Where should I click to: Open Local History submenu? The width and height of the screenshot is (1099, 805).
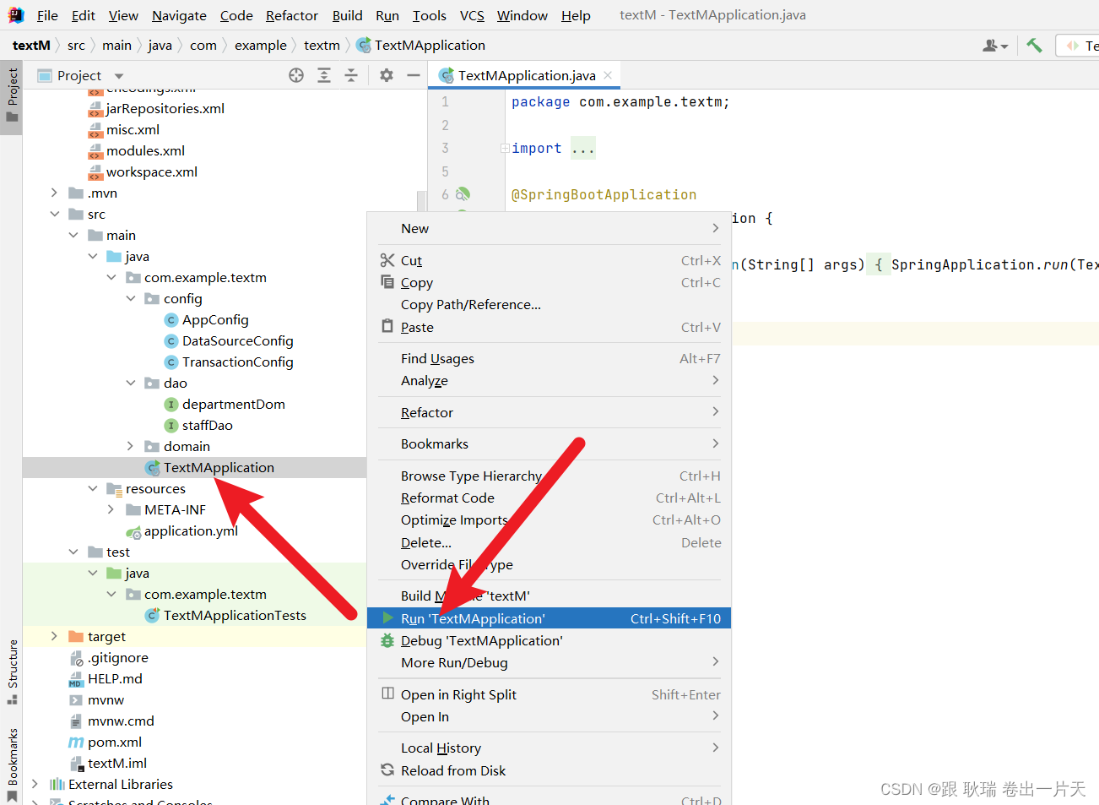click(x=549, y=748)
